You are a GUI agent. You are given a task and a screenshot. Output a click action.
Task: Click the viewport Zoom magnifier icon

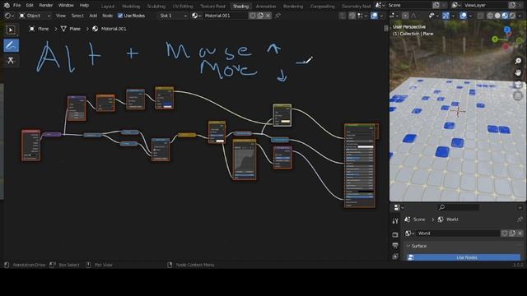tap(518, 61)
